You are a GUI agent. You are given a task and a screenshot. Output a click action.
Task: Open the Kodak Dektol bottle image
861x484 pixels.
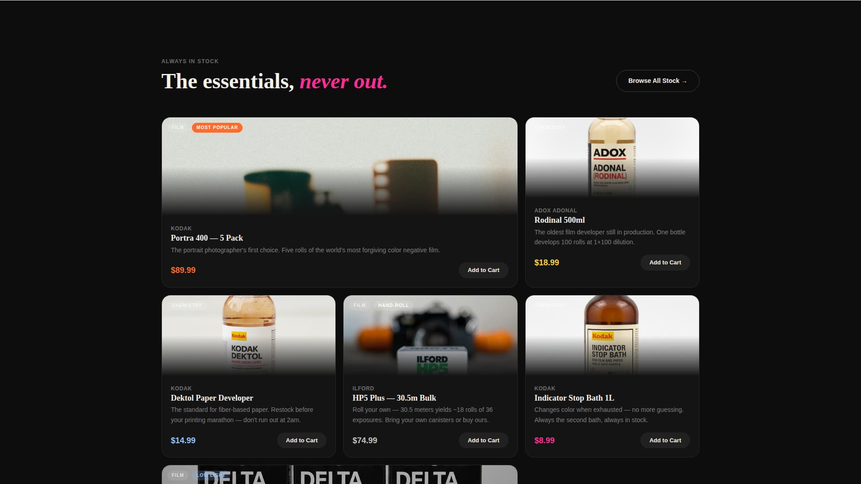point(248,335)
